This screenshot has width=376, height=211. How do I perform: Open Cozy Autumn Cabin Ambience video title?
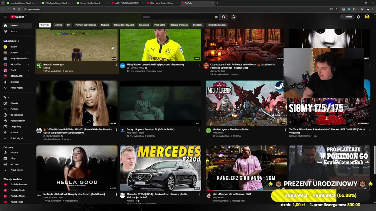243,66
